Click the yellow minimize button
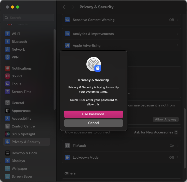187x182 pixels. pos(12,7)
